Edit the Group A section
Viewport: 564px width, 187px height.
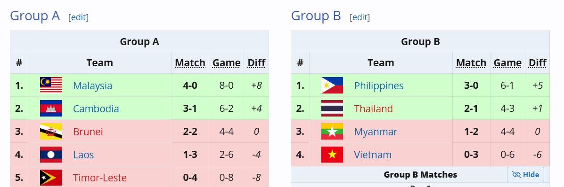point(78,17)
